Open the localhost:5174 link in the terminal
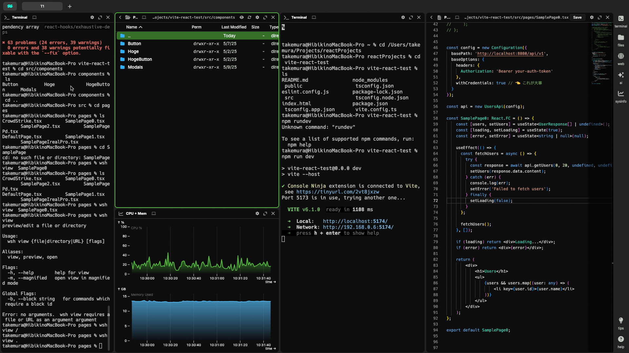 click(x=355, y=221)
